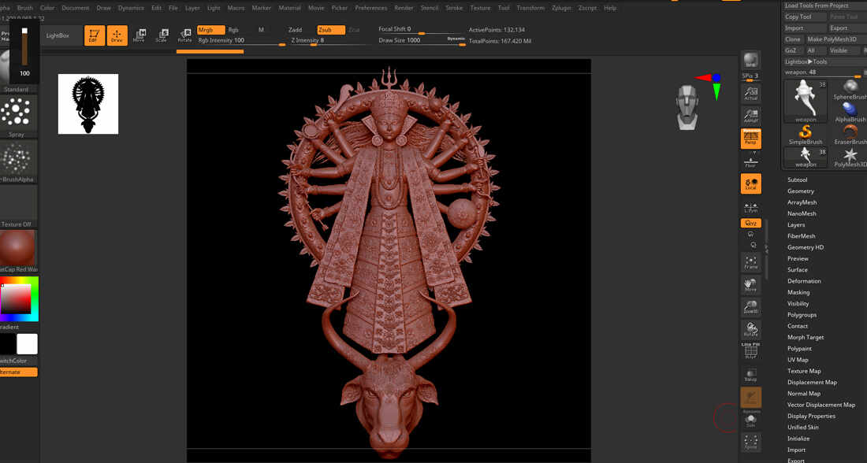Select the SphereBrush tool
This screenshot has height=463, width=867.
click(850, 90)
